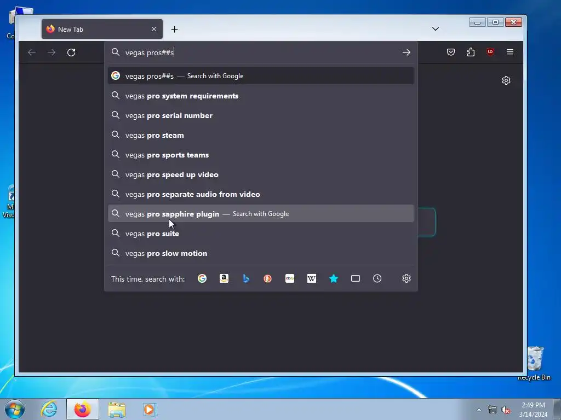Search this time with eBay icon
This screenshot has height=420, width=561.
(290, 278)
